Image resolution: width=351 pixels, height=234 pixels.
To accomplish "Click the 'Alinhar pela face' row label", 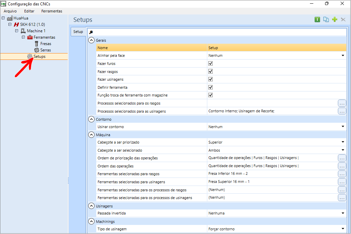I will 111,55.
